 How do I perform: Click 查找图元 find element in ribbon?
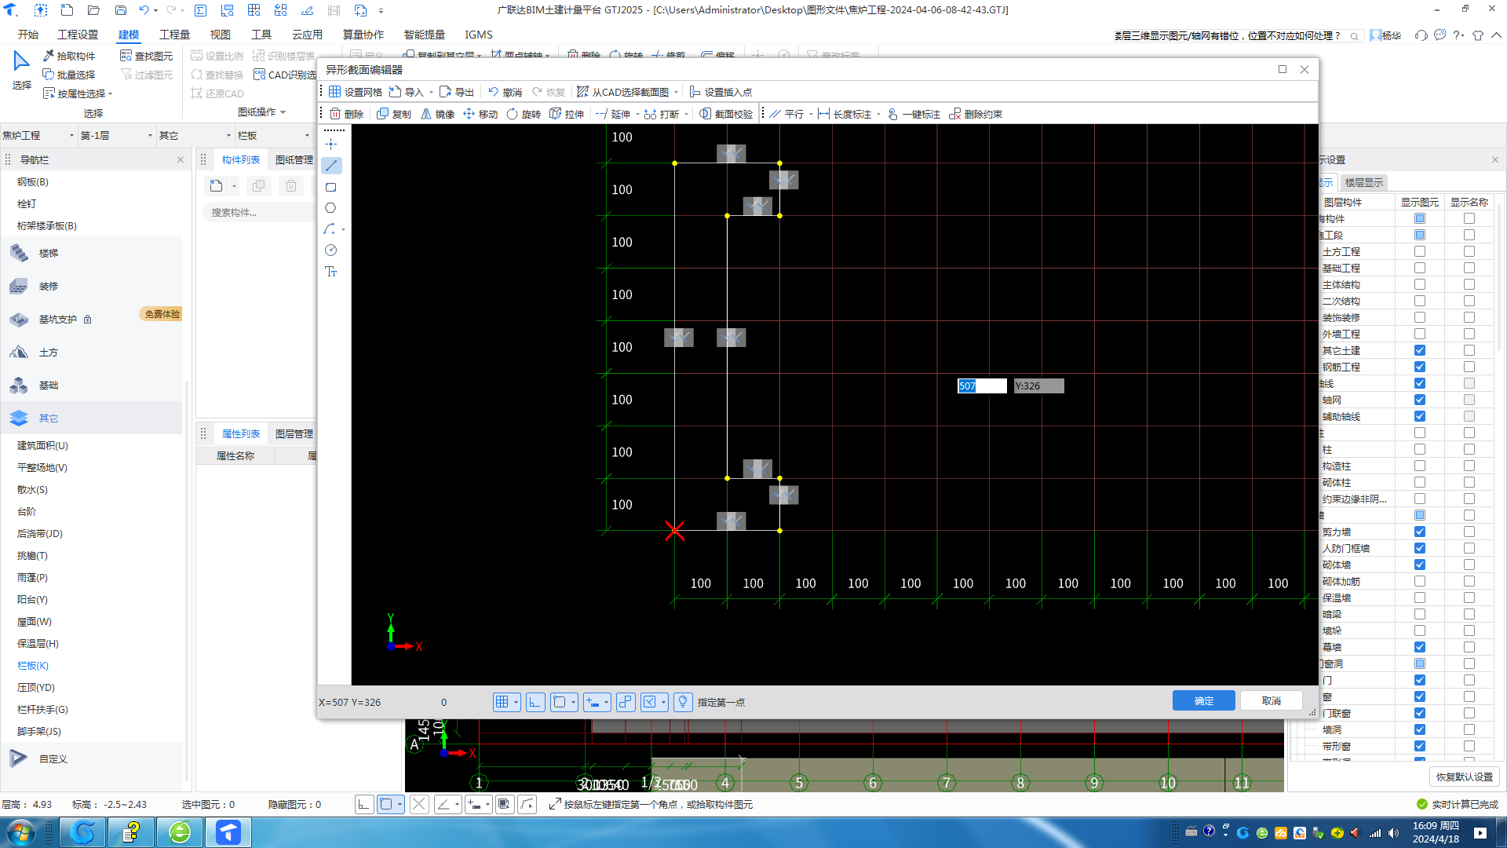[x=147, y=56]
